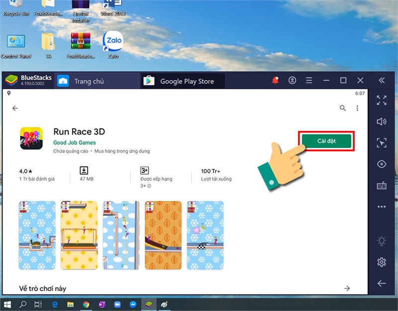Open the BlueStacks hamburger menu

coord(309,81)
